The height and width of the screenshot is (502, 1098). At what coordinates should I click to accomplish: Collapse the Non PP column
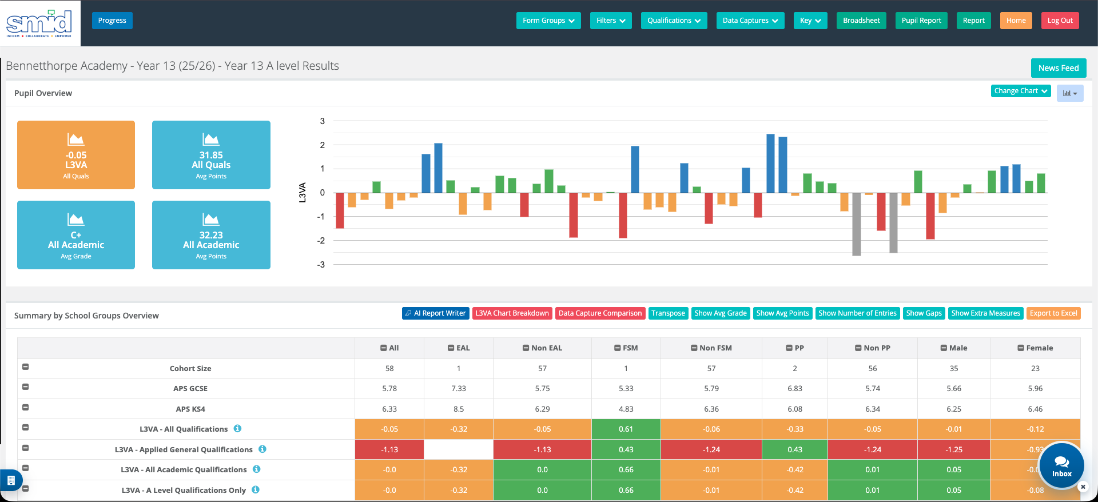pyautogui.click(x=858, y=348)
